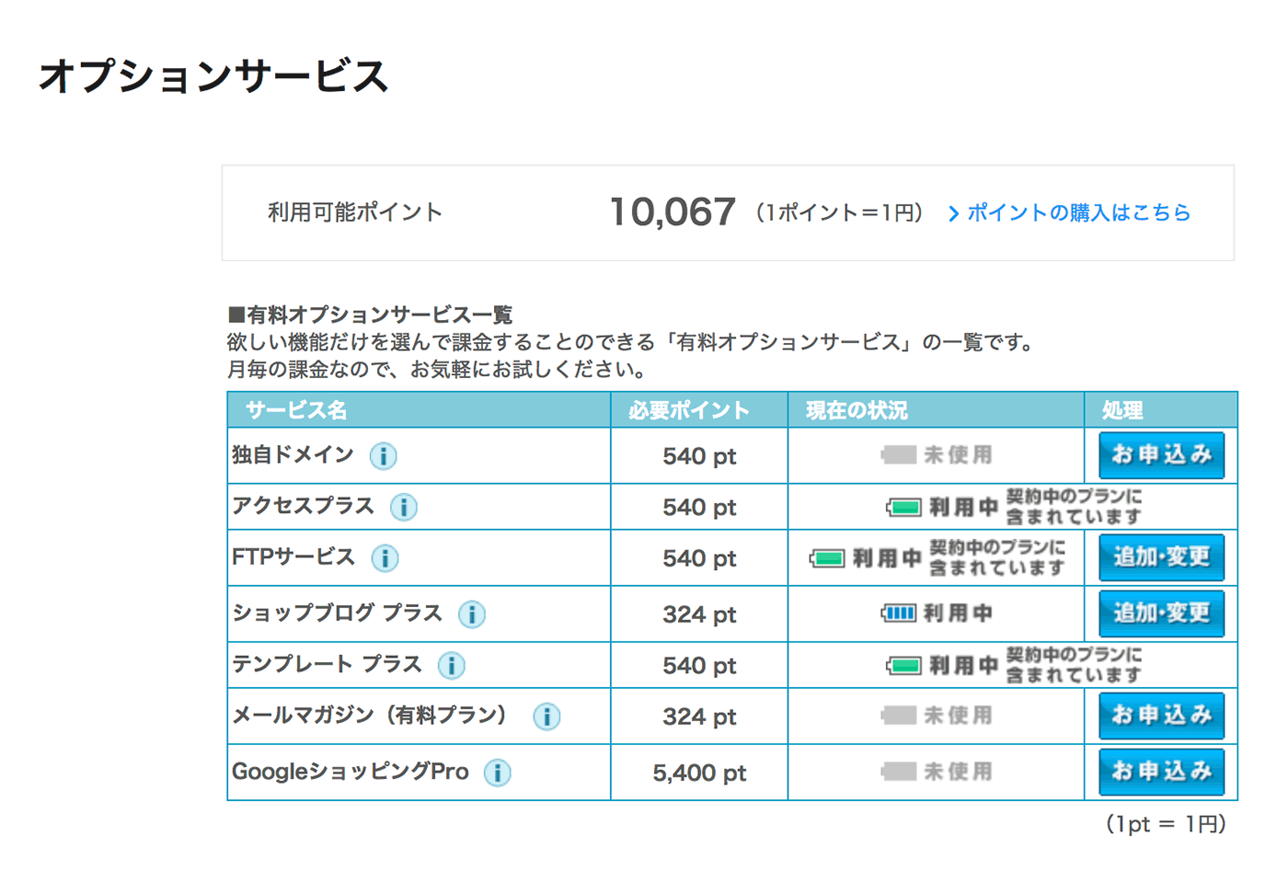Click the 10,067 available points value
Screen dimensions: 1288x882
[x=673, y=212]
